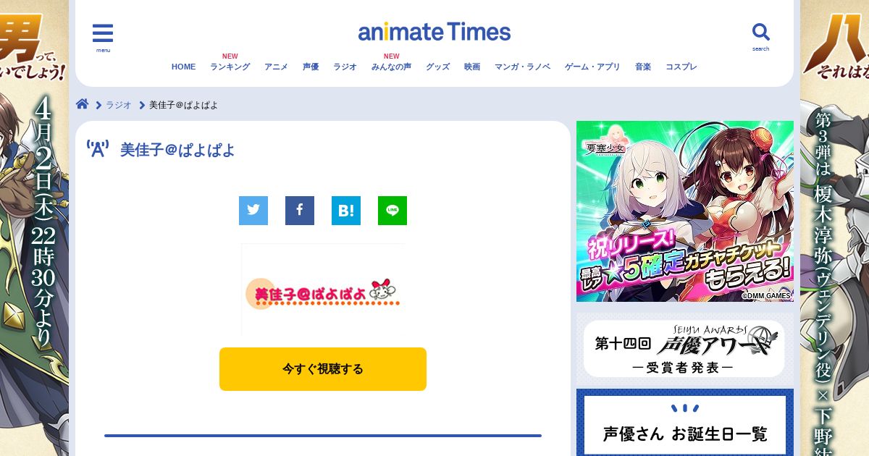The image size is (869, 456).
Task: Go to the コスプレ navigation item
Action: click(681, 67)
